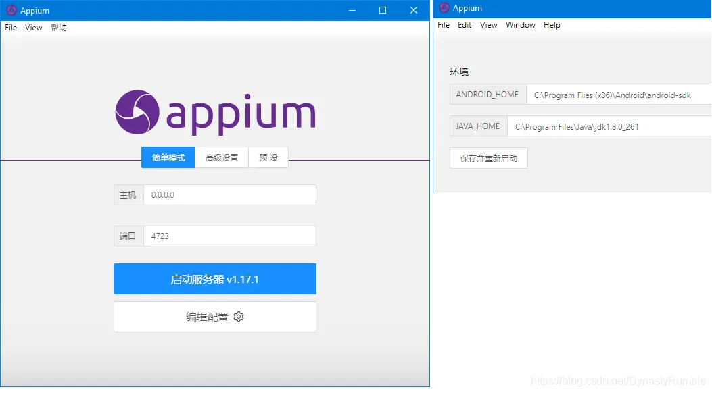Click the JAVA_HOME label
This screenshot has height=393, width=712.
pyautogui.click(x=478, y=126)
